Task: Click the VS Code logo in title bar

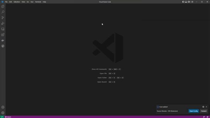Action: (2, 2)
